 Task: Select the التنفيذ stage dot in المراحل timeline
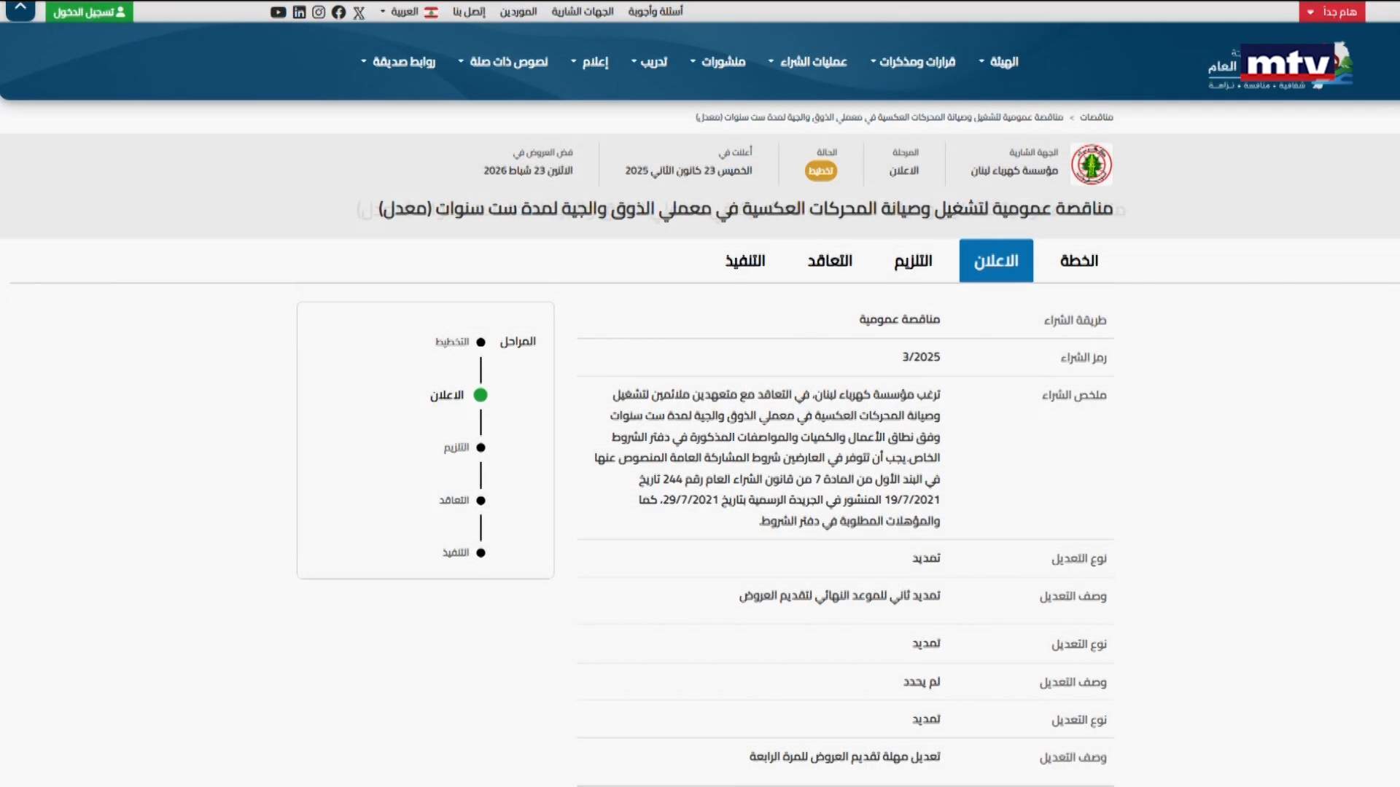click(x=481, y=552)
